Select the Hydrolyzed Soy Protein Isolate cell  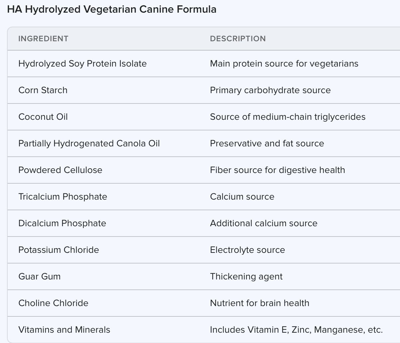point(82,64)
